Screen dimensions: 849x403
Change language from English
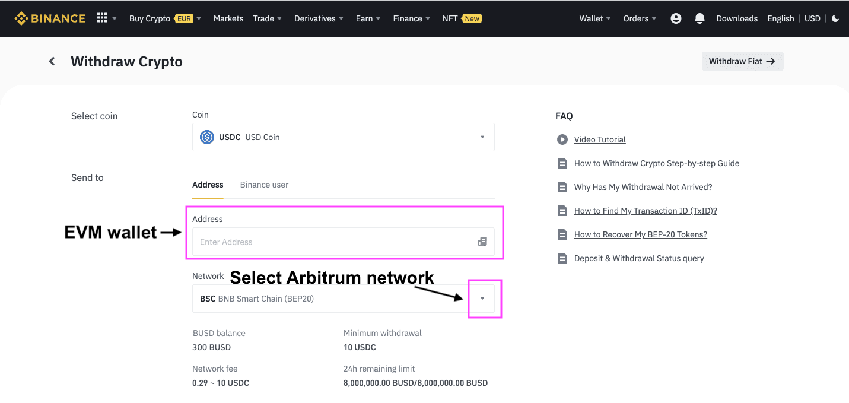point(780,18)
